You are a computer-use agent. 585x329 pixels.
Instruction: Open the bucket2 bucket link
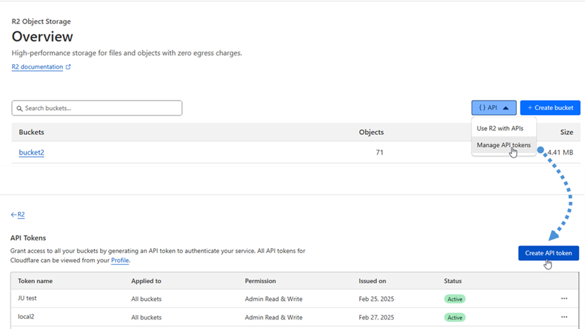click(x=31, y=153)
